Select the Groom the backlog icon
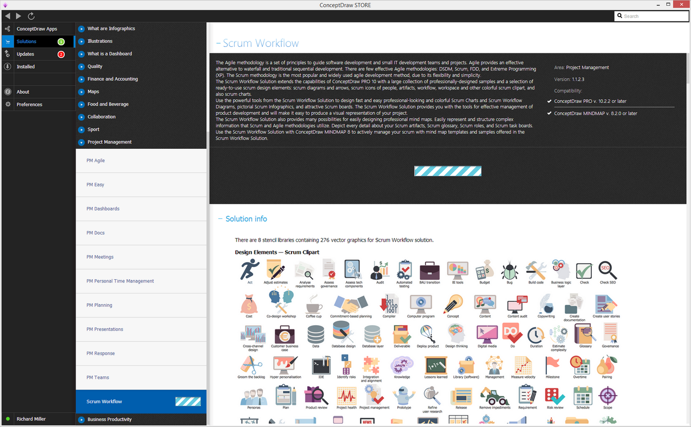691x427 pixels. pos(251,364)
